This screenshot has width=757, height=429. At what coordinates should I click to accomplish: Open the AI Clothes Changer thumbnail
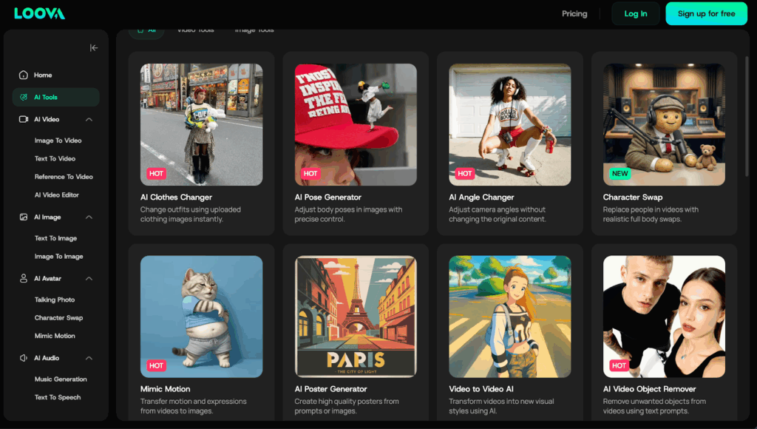click(201, 124)
